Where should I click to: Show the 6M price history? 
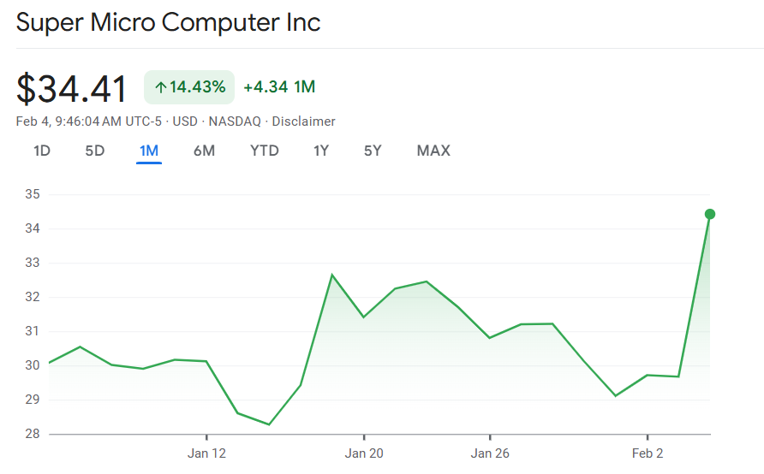(204, 151)
